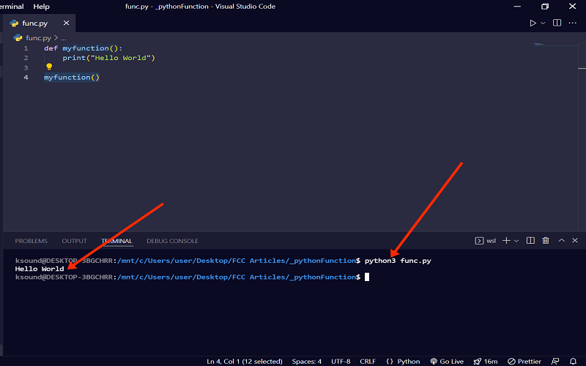Run the Python file with the play icon
586x366 pixels.
533,23
